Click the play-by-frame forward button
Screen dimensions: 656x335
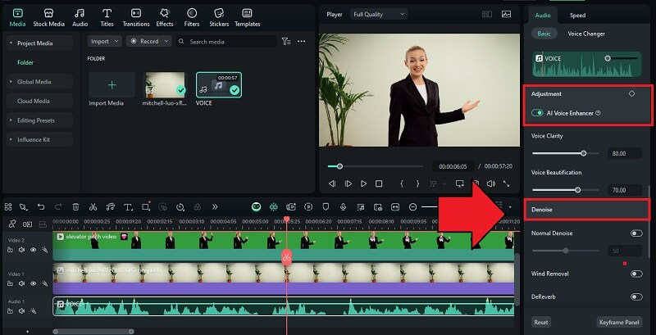click(348, 183)
